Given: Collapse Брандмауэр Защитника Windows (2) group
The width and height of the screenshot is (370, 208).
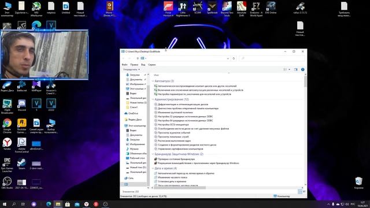Looking at the screenshot, I should click(153, 154).
